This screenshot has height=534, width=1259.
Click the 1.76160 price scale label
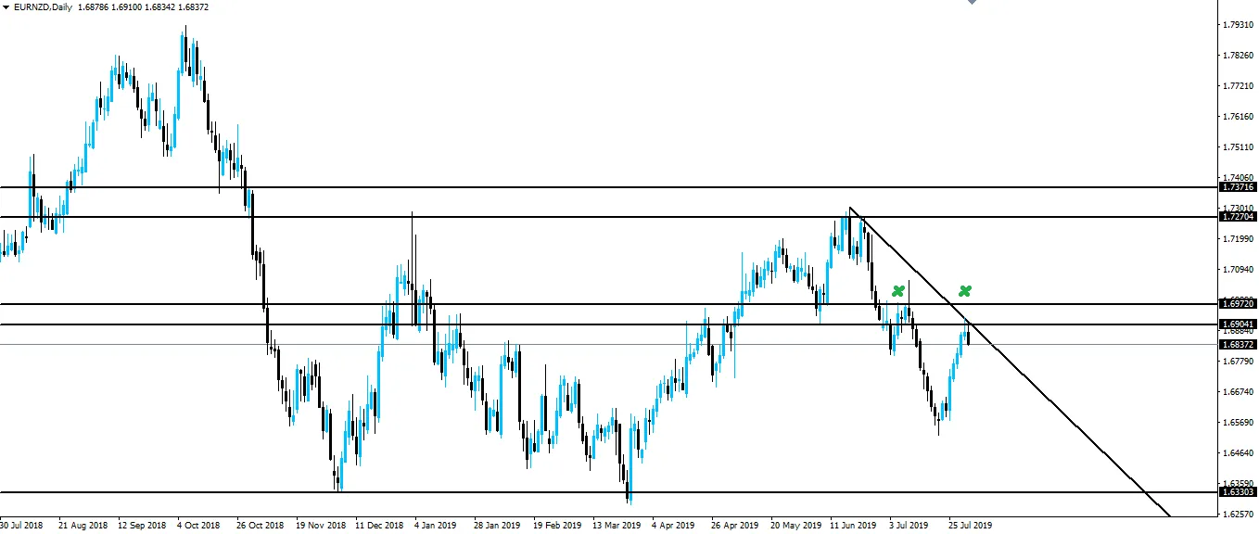coord(1239,117)
